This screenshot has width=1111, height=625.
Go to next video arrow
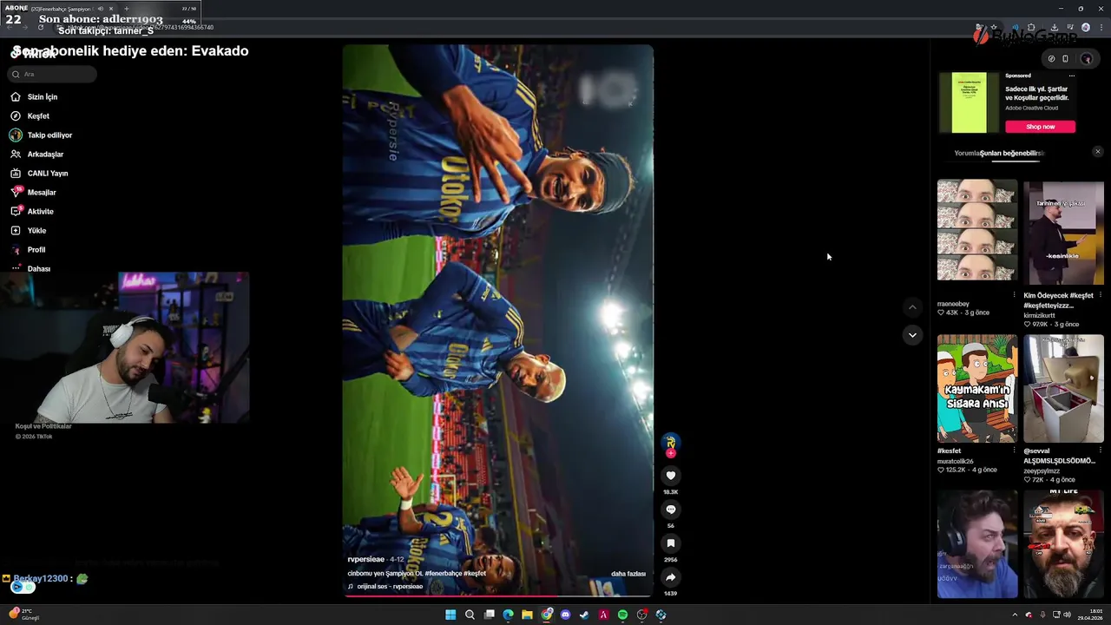point(912,335)
